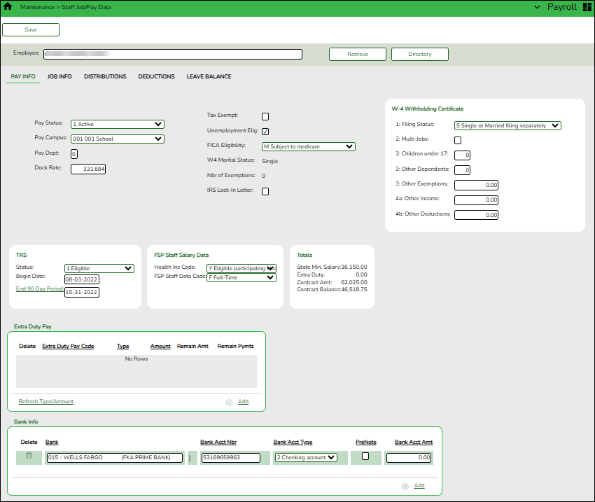Expand the chevron beside Payroll
The height and width of the screenshot is (502, 595).
point(537,7)
